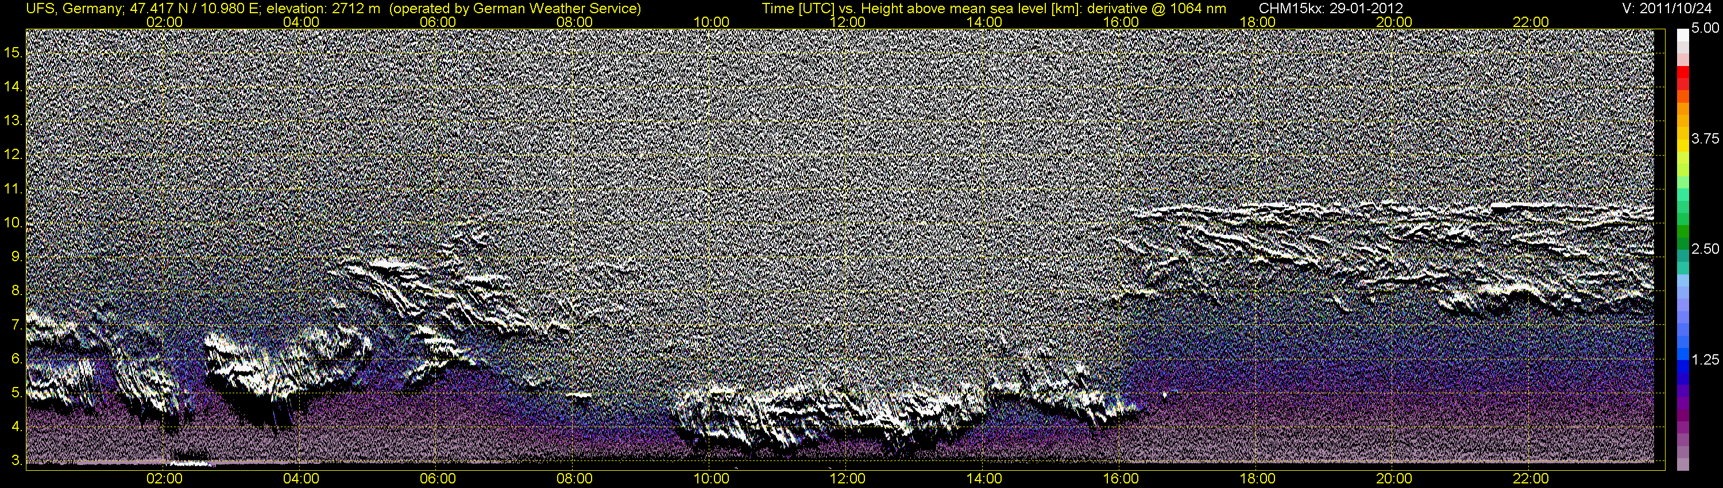Image resolution: width=1723 pixels, height=488 pixels.
Task: Click the 12:00 label on the bottom time axis
Action: coord(848,479)
